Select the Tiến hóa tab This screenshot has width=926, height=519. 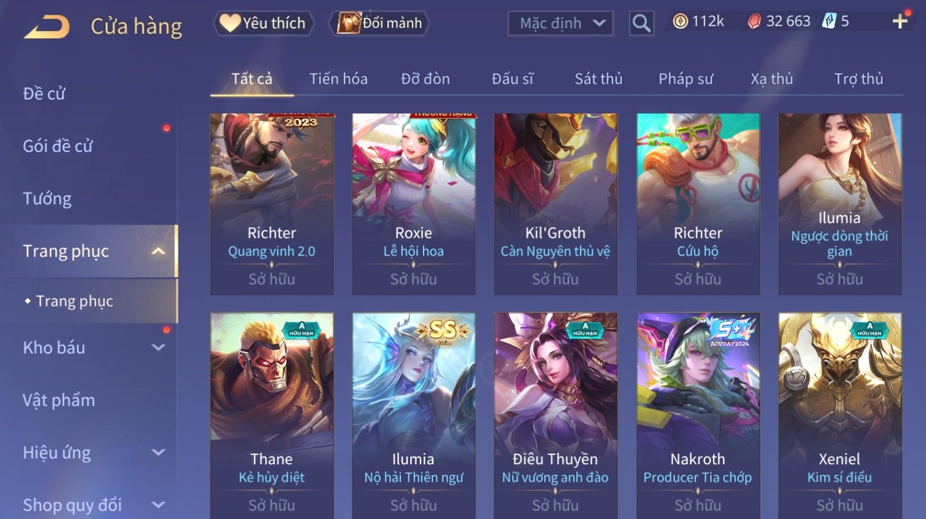pos(338,79)
